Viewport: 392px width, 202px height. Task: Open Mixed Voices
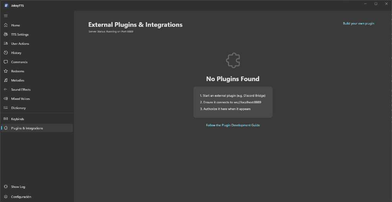coord(37,99)
